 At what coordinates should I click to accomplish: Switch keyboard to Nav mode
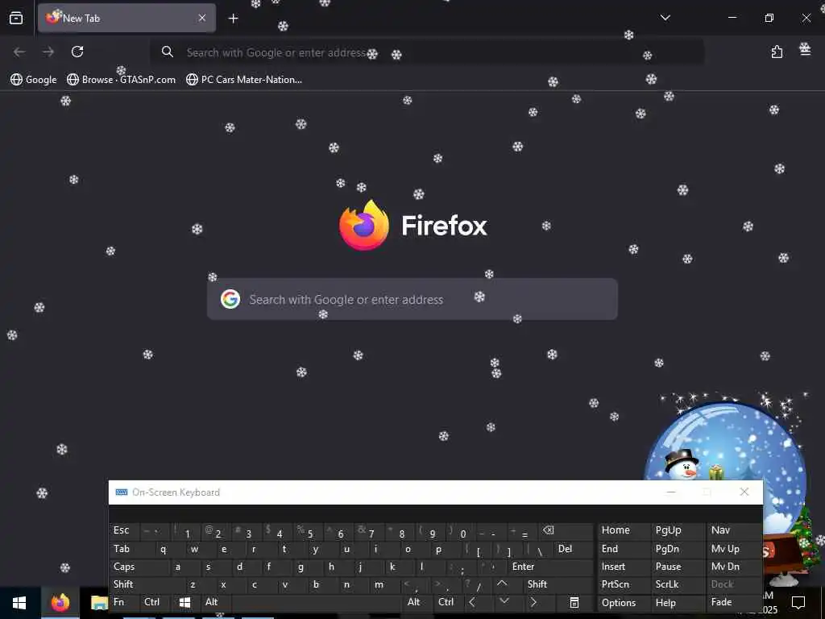[733, 530]
